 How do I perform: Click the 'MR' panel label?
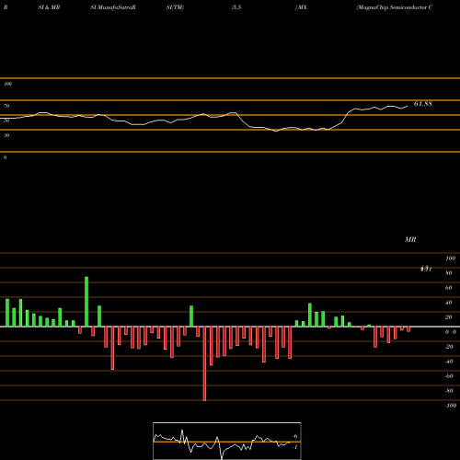[x=410, y=239]
